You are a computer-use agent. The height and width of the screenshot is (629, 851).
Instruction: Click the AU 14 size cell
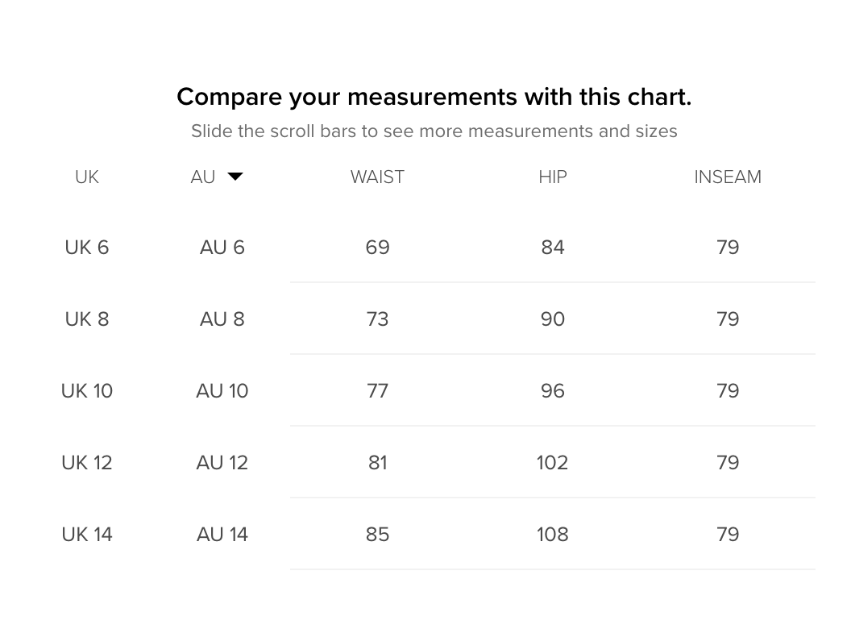pyautogui.click(x=222, y=535)
